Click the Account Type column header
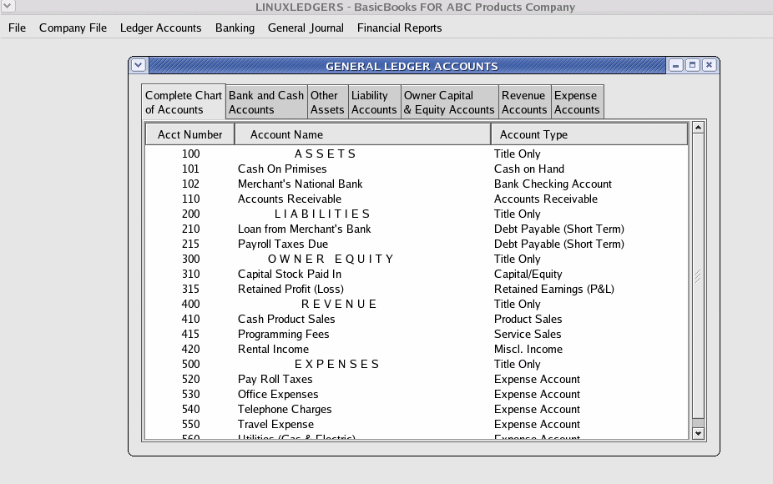 589,134
